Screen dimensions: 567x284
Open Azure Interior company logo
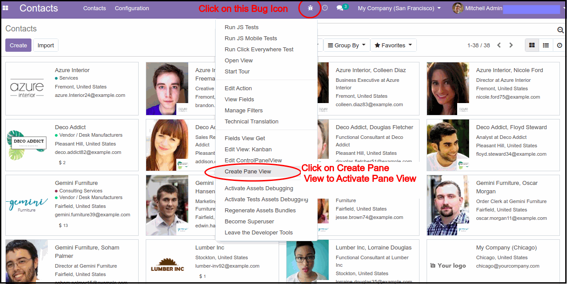click(27, 88)
